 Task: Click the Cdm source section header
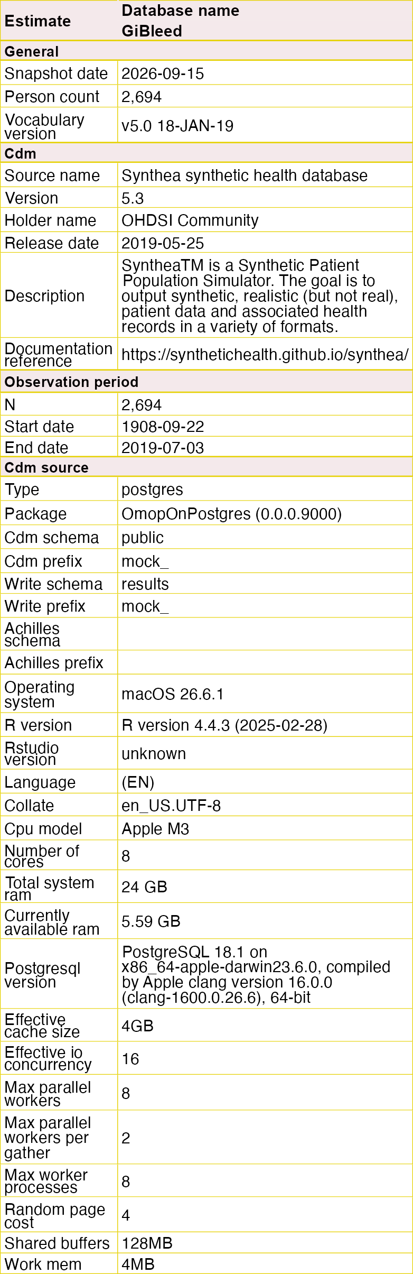[x=207, y=467]
